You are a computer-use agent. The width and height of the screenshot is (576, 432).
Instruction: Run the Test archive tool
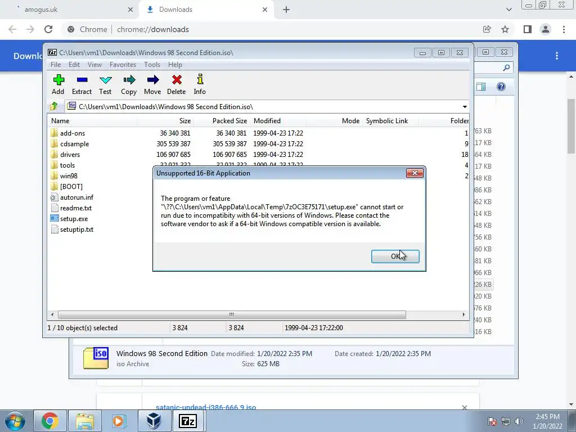pyautogui.click(x=105, y=84)
